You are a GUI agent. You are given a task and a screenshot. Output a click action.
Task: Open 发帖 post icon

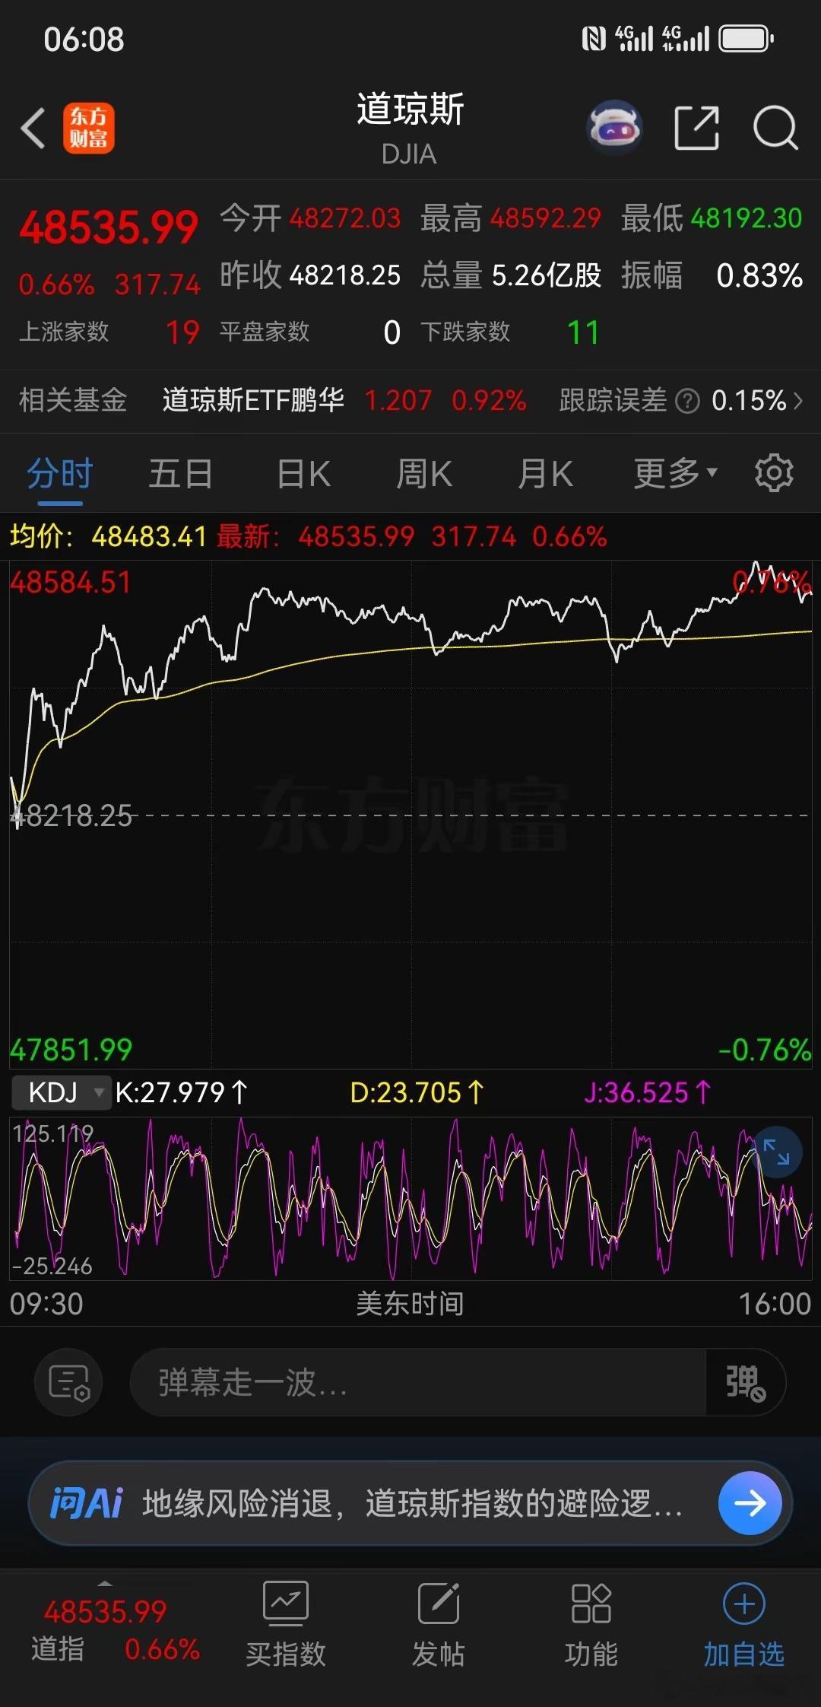click(x=439, y=1602)
